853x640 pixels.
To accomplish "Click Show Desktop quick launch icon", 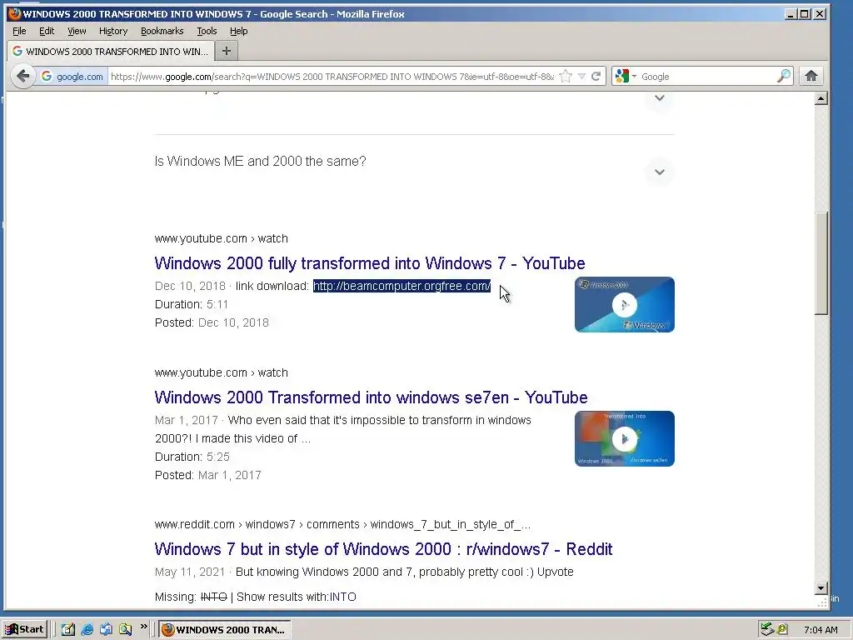I will coord(67,630).
